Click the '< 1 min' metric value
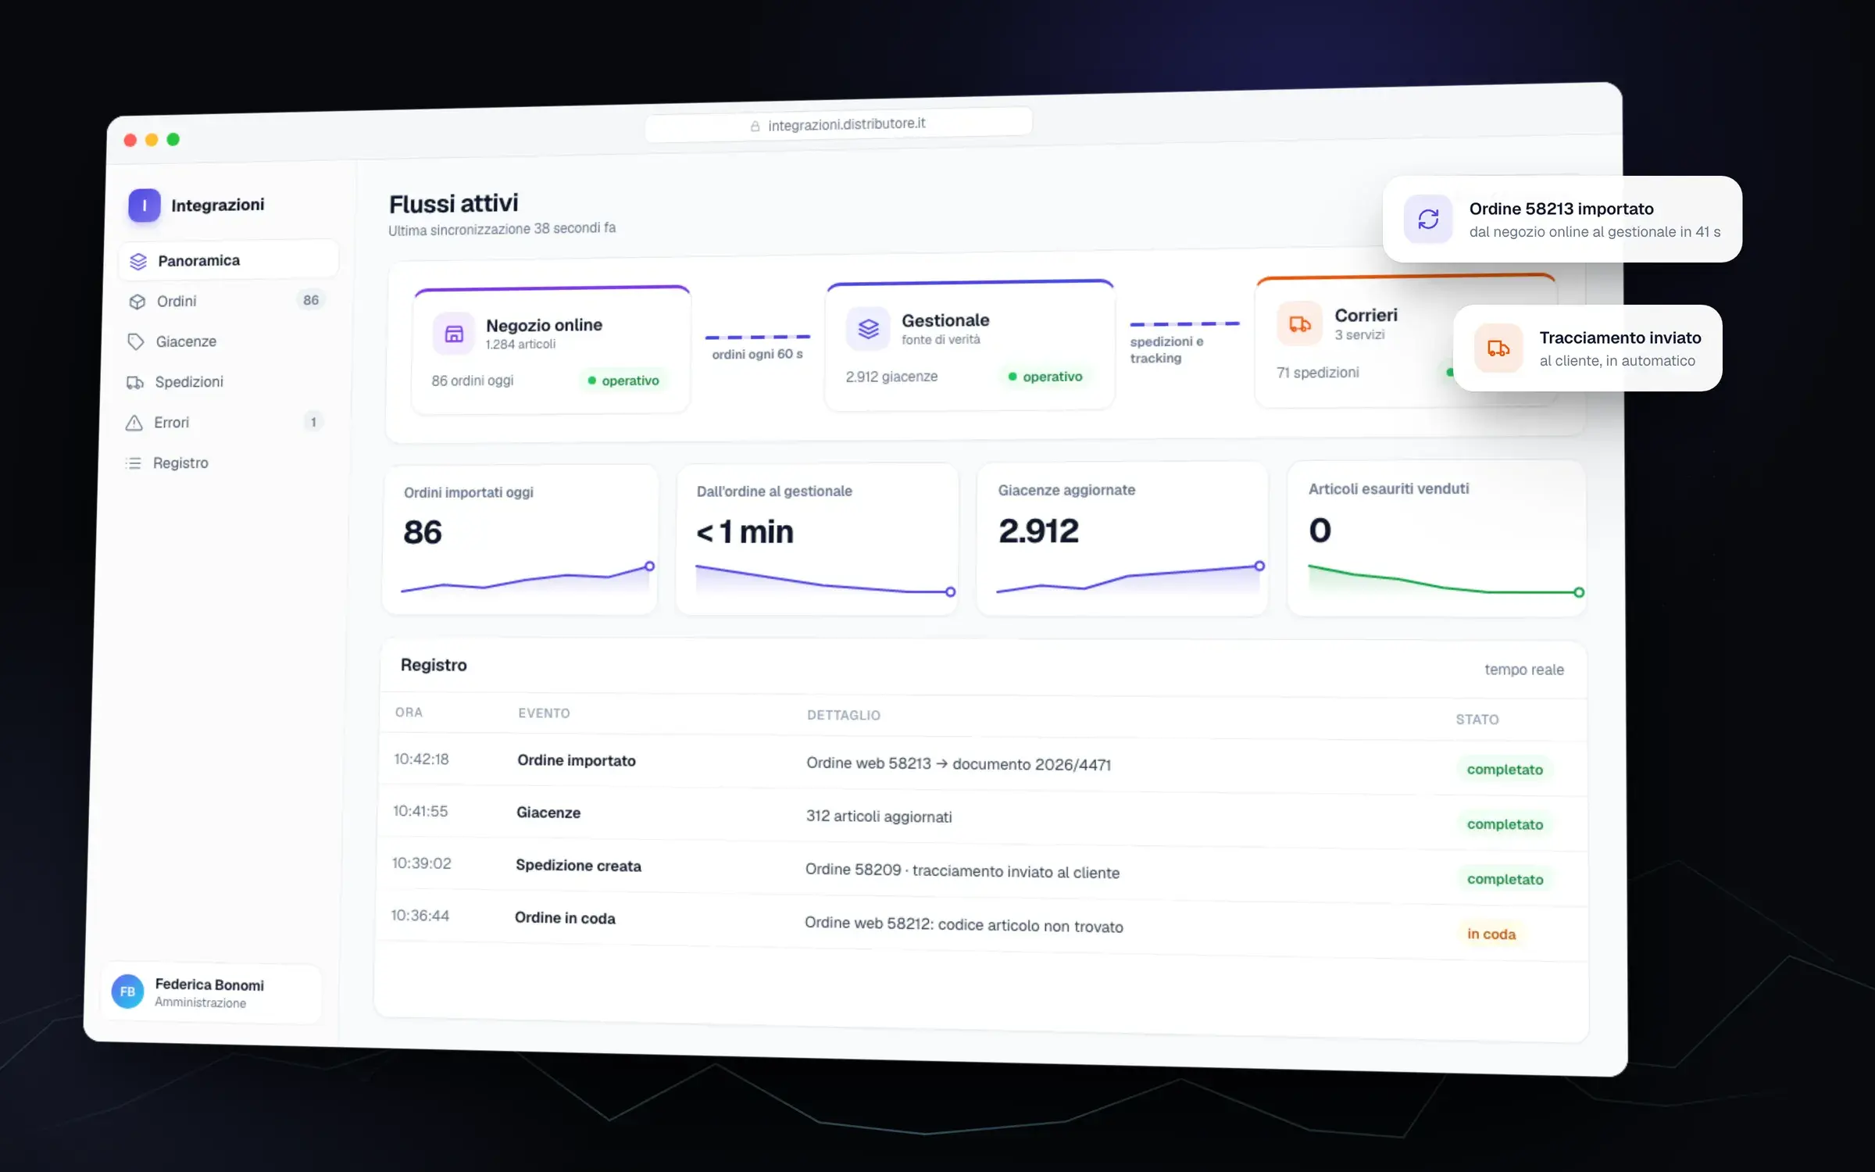Screen dimensions: 1875x1172 point(745,532)
